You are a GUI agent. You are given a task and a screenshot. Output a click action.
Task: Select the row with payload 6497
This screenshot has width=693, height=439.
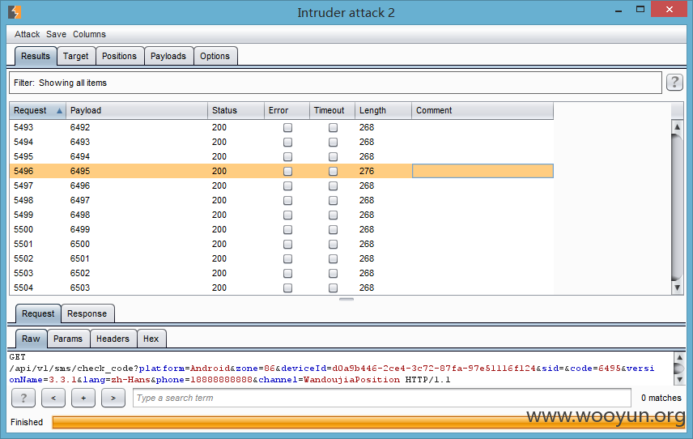click(281, 200)
